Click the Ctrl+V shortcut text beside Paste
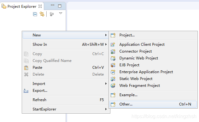The image size is (199, 122). tap(98, 68)
